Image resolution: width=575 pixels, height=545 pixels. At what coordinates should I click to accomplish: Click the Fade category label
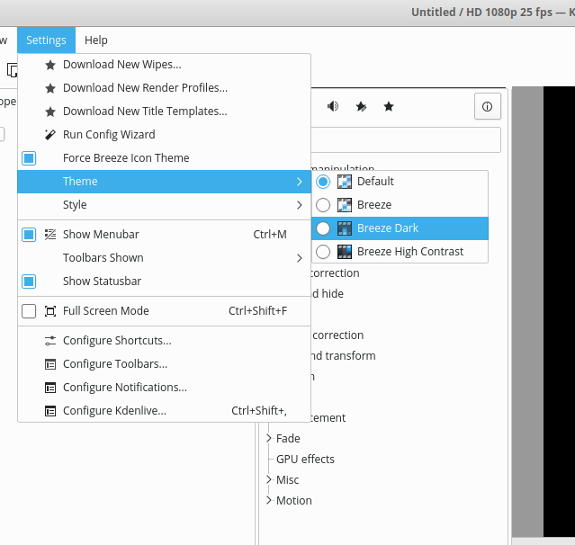[288, 438]
